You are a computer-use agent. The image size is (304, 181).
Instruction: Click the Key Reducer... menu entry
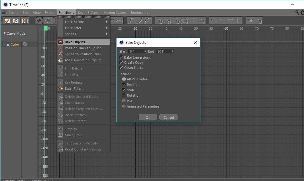coord(84,82)
